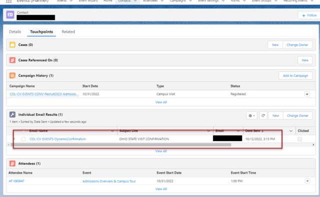Click View All under Individual Email Results
The width and height of the screenshot is (320, 197).
(x=161, y=151)
